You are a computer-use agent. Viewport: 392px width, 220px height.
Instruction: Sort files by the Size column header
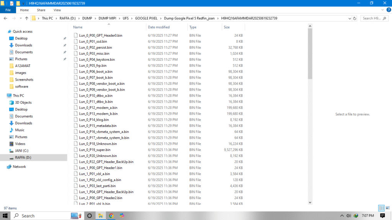pyautogui.click(x=227, y=27)
